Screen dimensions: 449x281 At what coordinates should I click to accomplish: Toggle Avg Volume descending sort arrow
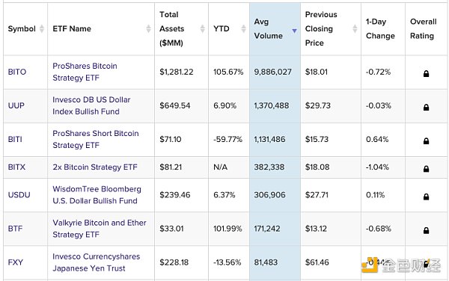click(294, 31)
